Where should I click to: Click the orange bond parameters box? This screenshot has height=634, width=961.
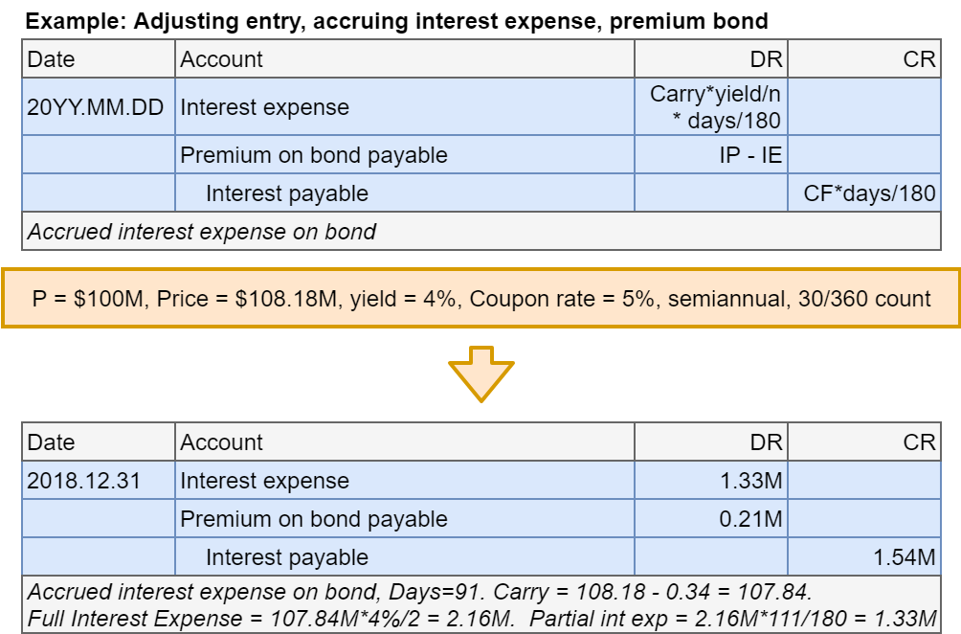point(480,299)
